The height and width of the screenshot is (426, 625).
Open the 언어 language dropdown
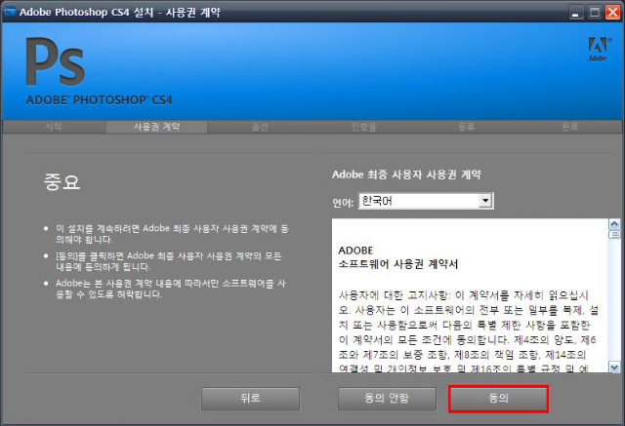point(426,201)
